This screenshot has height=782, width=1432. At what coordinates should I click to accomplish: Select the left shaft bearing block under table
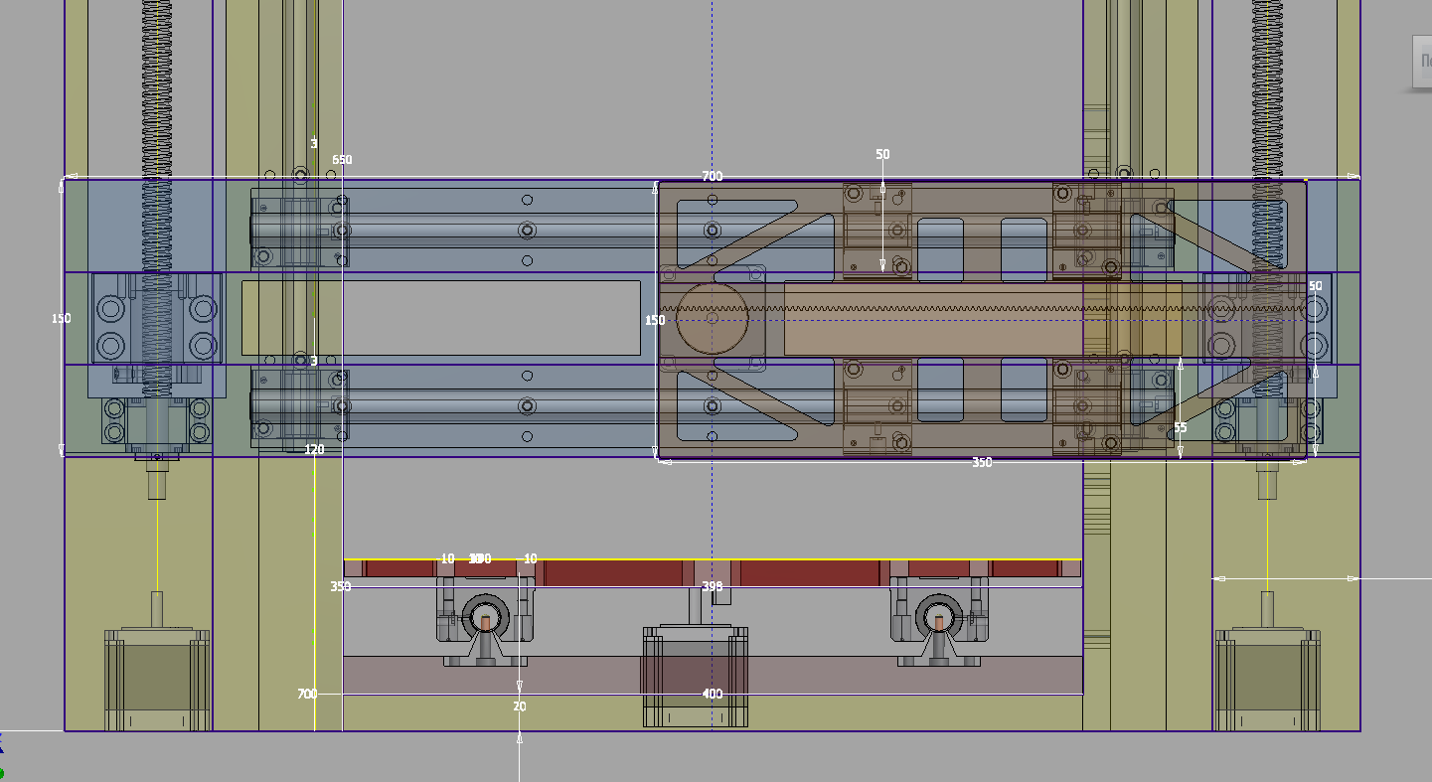[485, 623]
